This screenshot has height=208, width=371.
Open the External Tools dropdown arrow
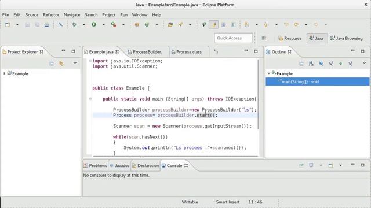pos(123,24)
